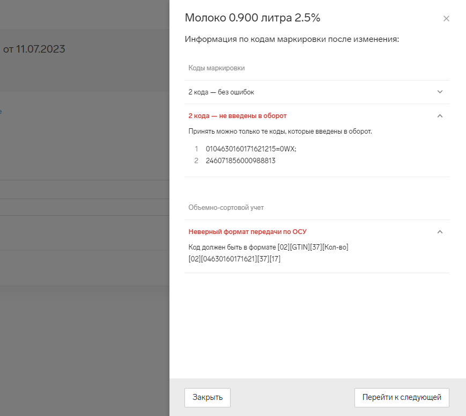Click the '2 кода — без ошибок' row label
The height and width of the screenshot is (416, 466).
point(221,92)
